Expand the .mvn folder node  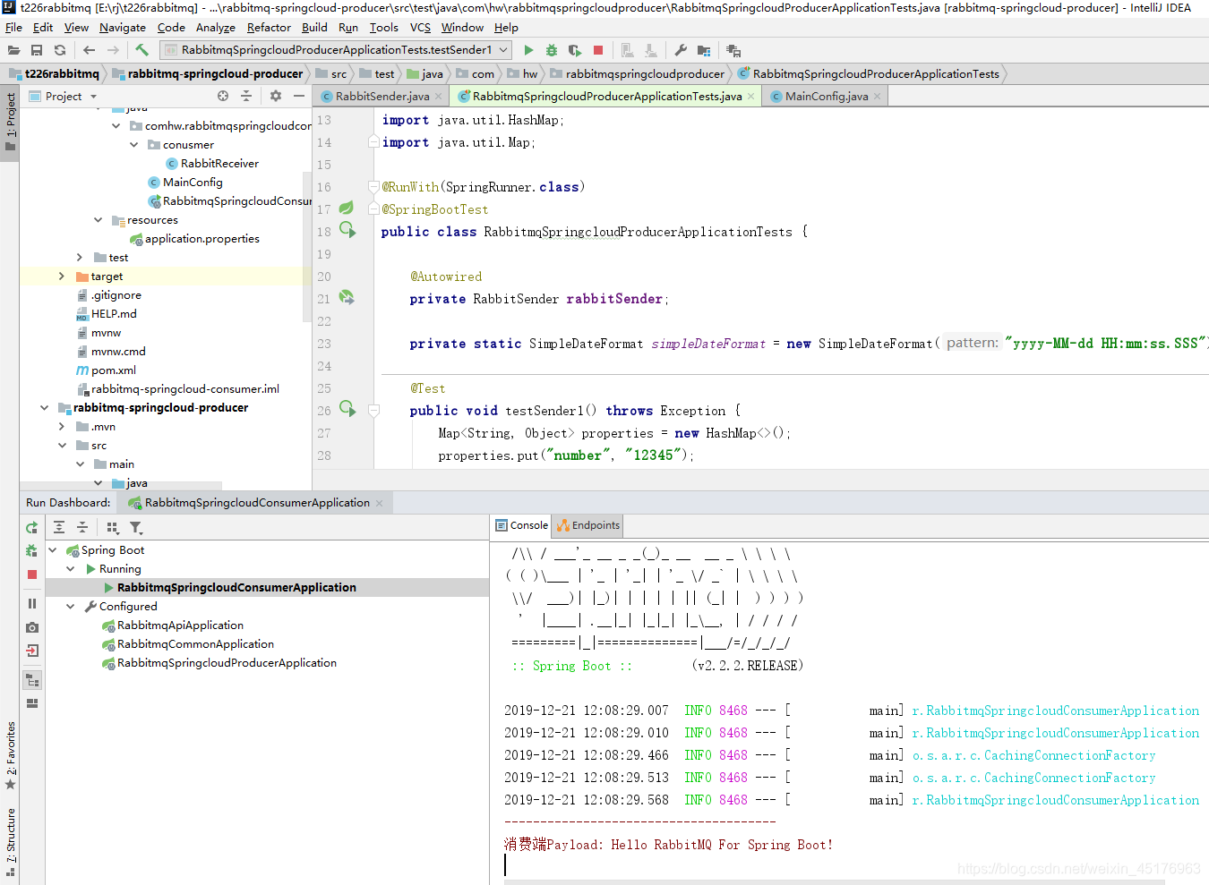point(61,427)
